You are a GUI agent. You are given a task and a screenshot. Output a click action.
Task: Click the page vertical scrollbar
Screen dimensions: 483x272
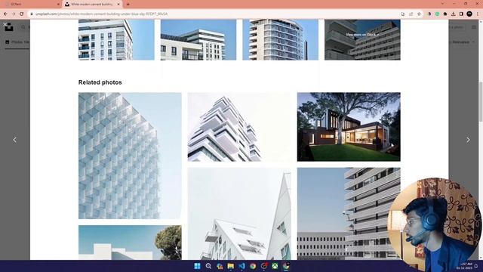pos(481,102)
